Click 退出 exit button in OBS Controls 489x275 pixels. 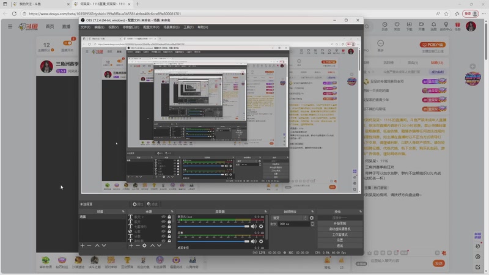click(x=340, y=246)
